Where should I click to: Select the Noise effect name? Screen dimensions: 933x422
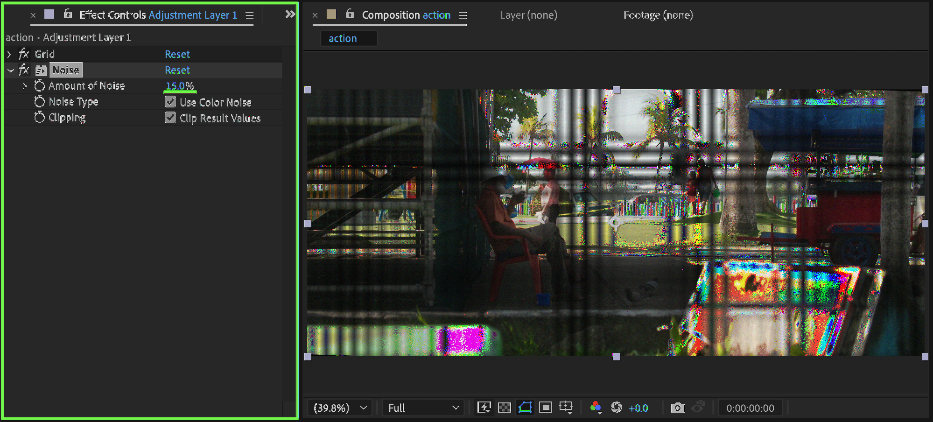coord(66,70)
